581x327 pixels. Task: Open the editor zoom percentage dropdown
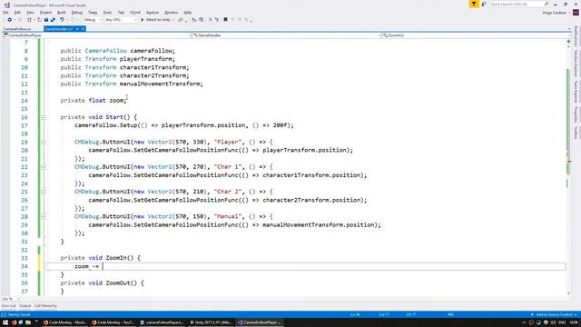(11, 299)
